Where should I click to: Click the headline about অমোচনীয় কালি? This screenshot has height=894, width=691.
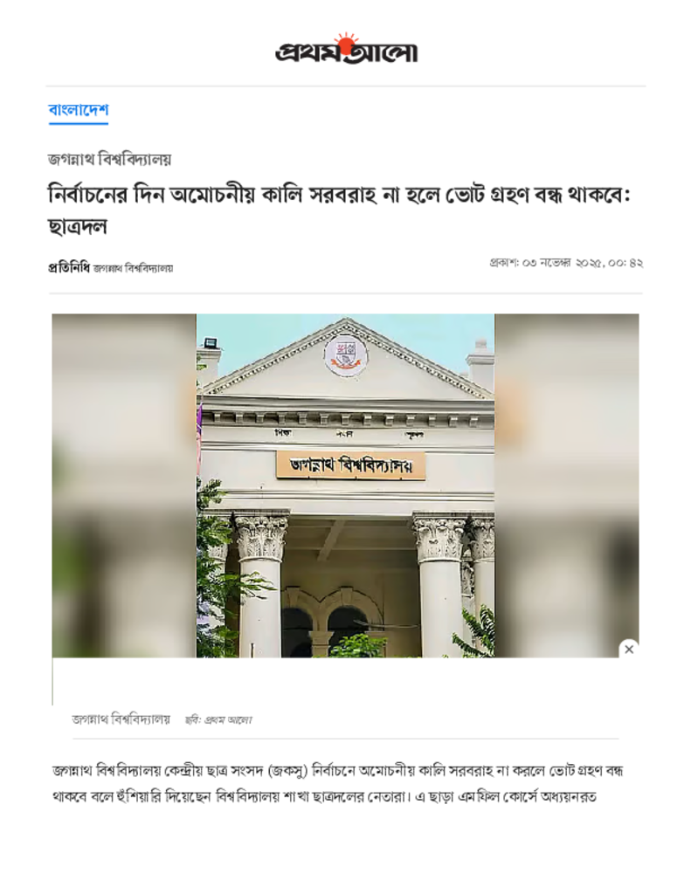[339, 210]
